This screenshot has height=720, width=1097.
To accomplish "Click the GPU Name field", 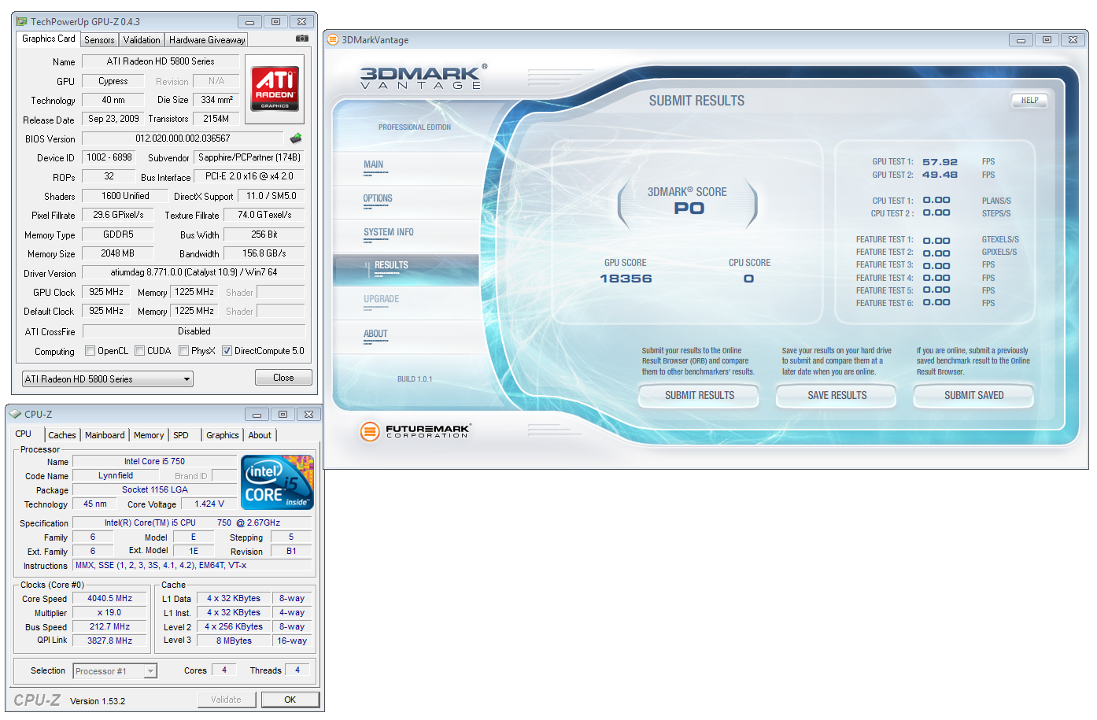I will 161,61.
